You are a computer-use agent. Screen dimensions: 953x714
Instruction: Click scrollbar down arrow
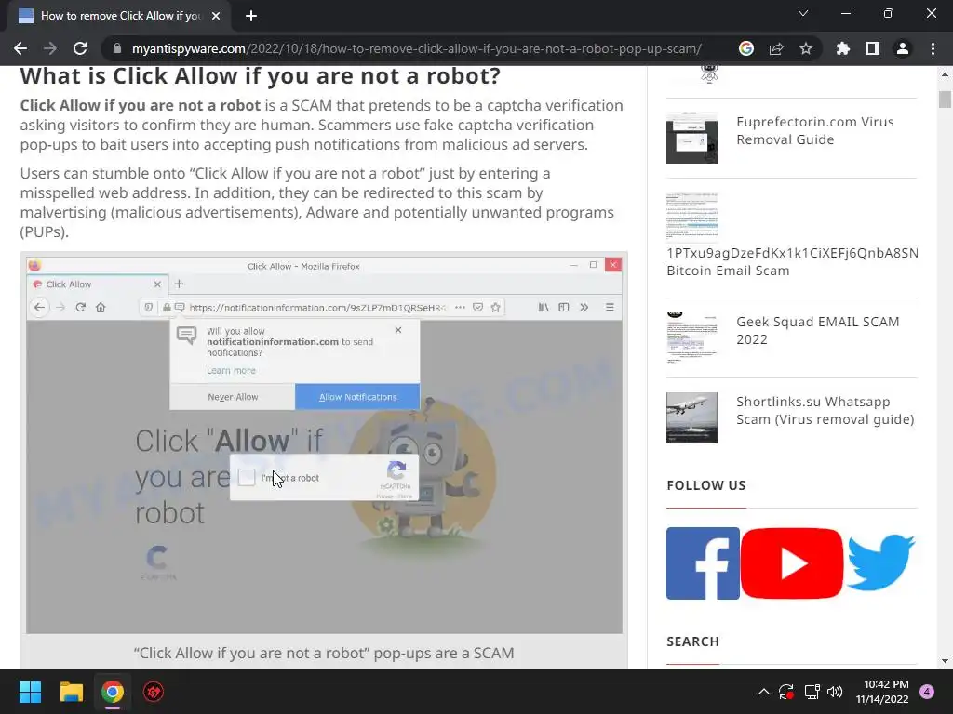pyautogui.click(x=945, y=661)
